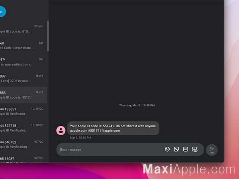Open the Mar 6 conversation ending 897
The width and height of the screenshot is (239, 179).
click(23, 78)
